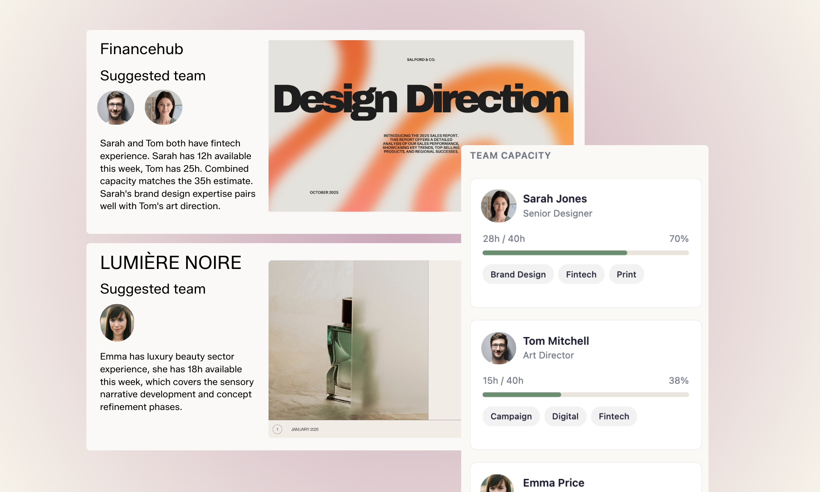Select Tom's Fintech skill tag
The height and width of the screenshot is (492, 820).
point(613,416)
